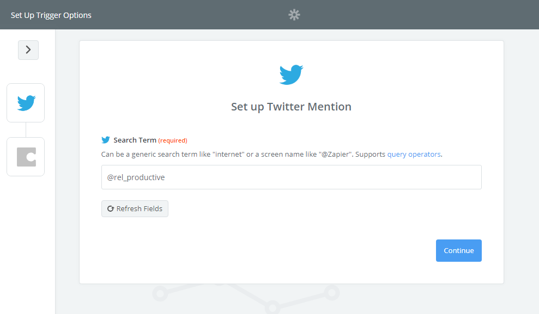The height and width of the screenshot is (314, 539).
Task: Focus the Search Term input field
Action: [x=291, y=177]
